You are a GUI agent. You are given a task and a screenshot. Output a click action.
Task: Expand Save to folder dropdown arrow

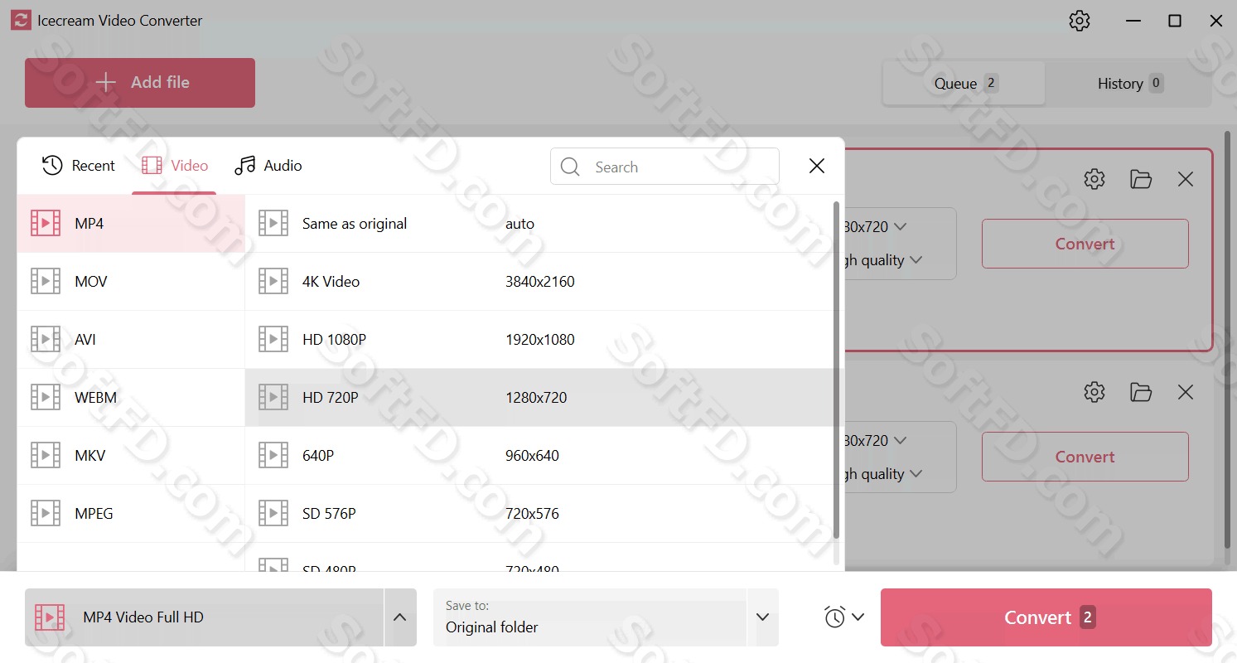[763, 617]
